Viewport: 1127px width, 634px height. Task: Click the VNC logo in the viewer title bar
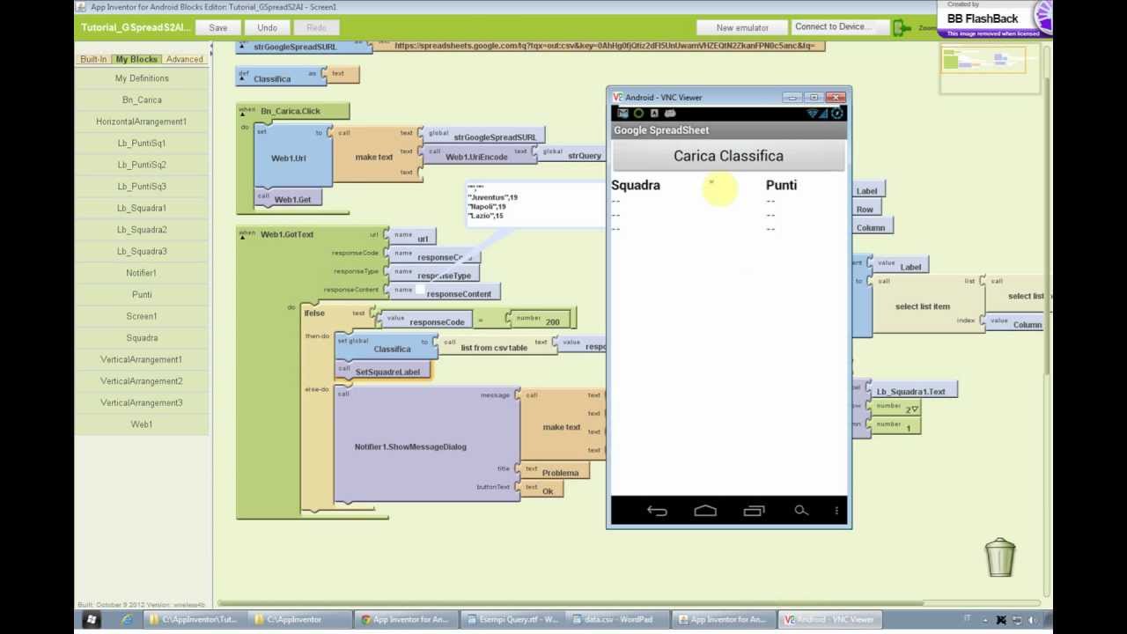618,98
